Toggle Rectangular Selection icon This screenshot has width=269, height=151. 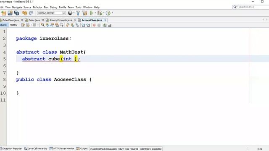coord(62,25)
